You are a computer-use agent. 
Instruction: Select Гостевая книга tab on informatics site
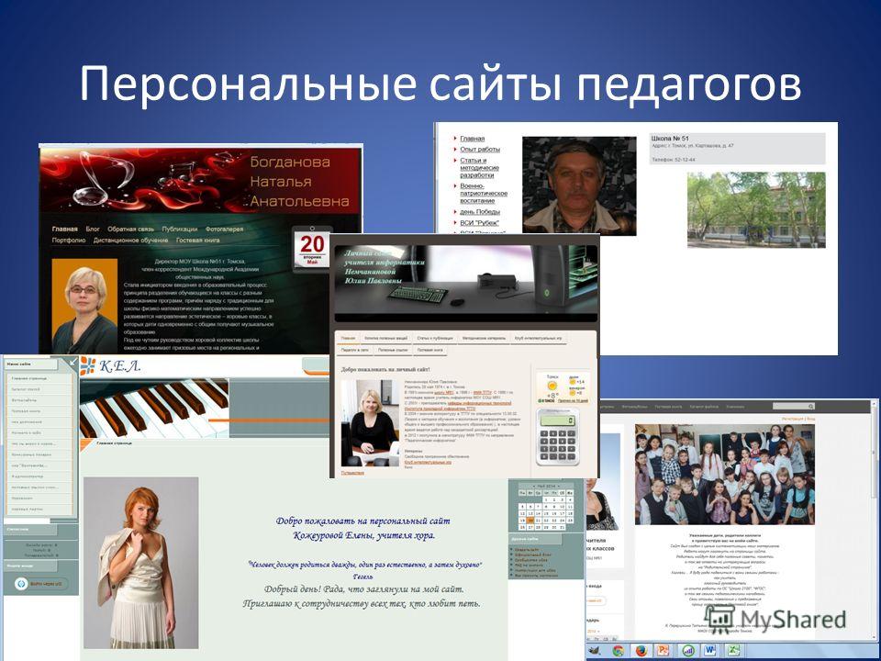429,350
